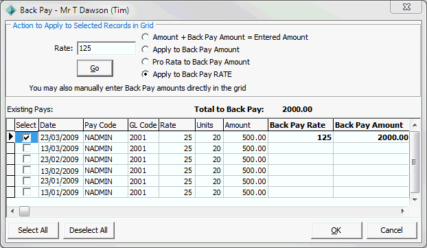Click the GL Code column header
The image size is (427, 248).
click(143, 125)
